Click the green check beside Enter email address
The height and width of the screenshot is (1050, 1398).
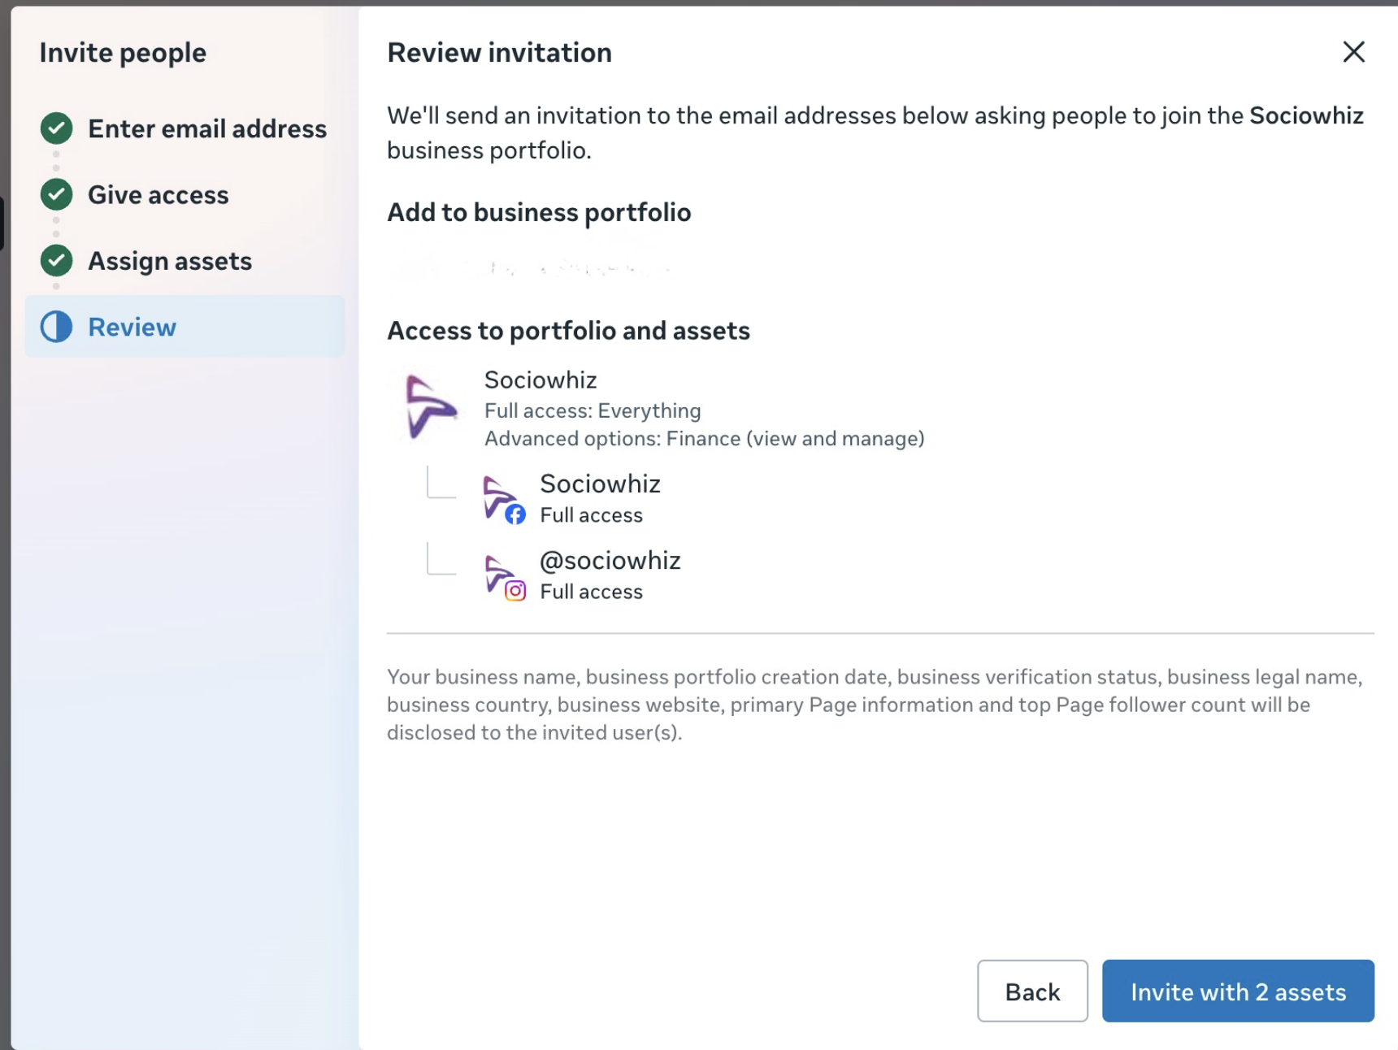(x=56, y=128)
